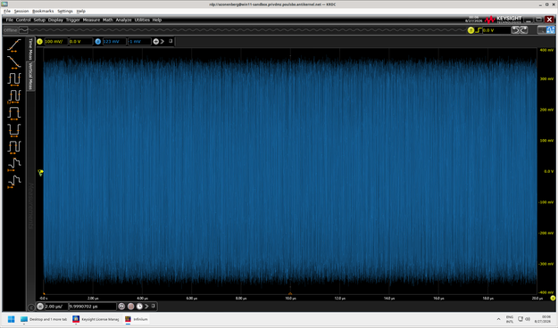
Task: Select the positive pulse width measurement icon
Action: [14, 113]
